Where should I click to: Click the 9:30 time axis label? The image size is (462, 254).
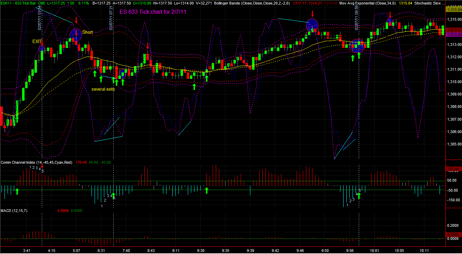pyautogui.click(x=201, y=251)
